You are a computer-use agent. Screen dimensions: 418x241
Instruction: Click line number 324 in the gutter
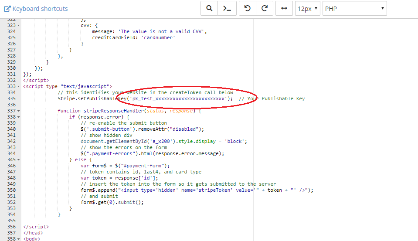coord(11,31)
